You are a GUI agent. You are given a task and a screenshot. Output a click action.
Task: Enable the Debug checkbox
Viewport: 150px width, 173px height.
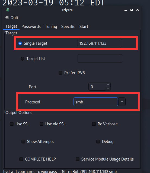[x=98, y=142]
